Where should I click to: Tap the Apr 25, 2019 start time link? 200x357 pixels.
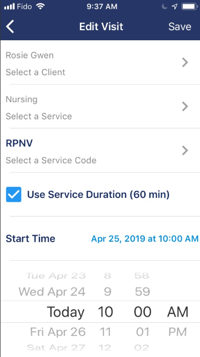tap(145, 239)
